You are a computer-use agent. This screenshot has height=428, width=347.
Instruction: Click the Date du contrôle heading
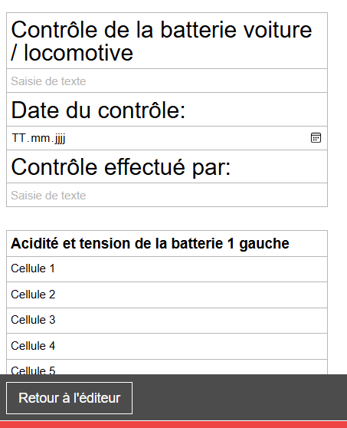98,110
